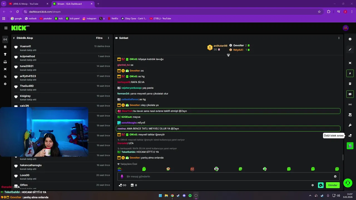Click NdyAA1 in the leaderboard
The height and width of the screenshot is (200, 356).
238,50
